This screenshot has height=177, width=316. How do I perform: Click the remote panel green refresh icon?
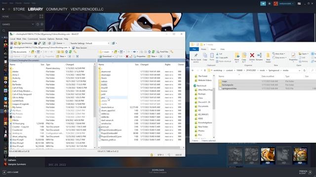tap(154, 52)
